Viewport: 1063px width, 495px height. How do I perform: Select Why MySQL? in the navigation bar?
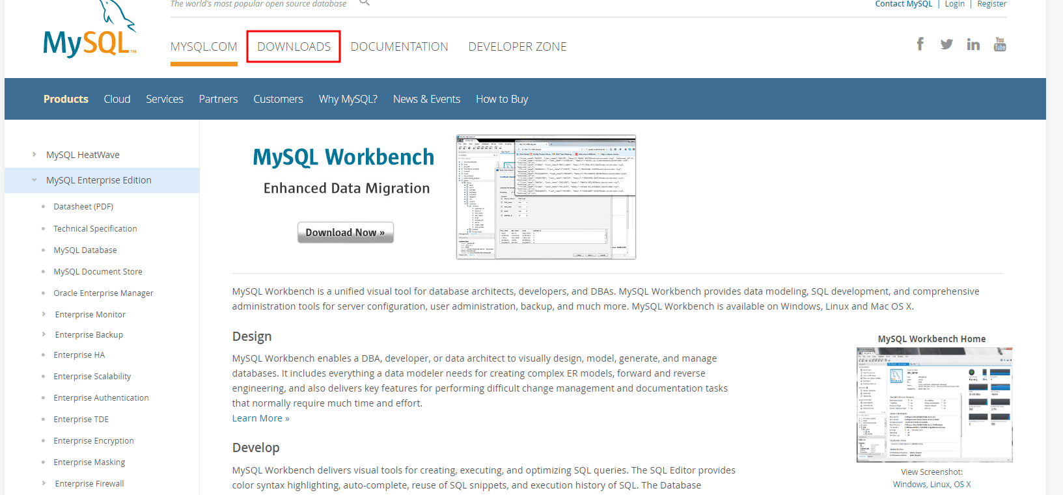(x=348, y=99)
